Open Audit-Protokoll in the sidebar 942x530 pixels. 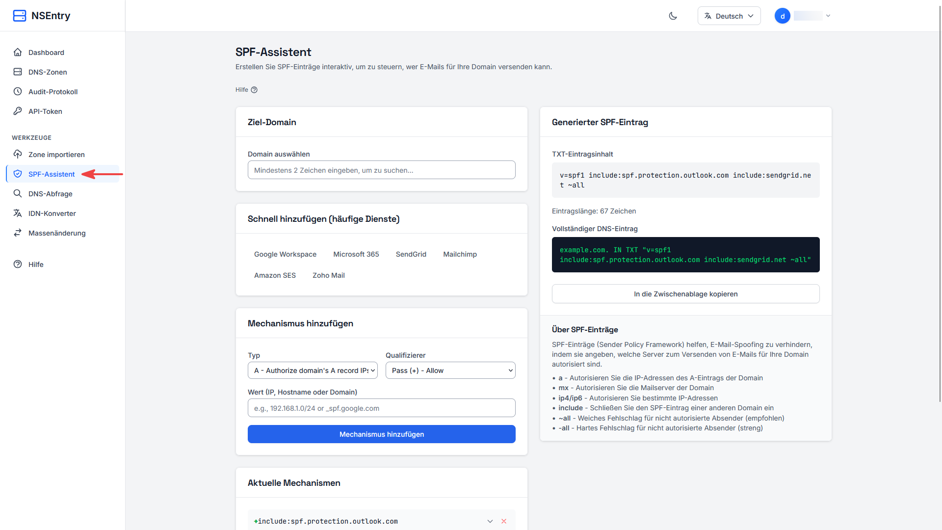click(63, 91)
